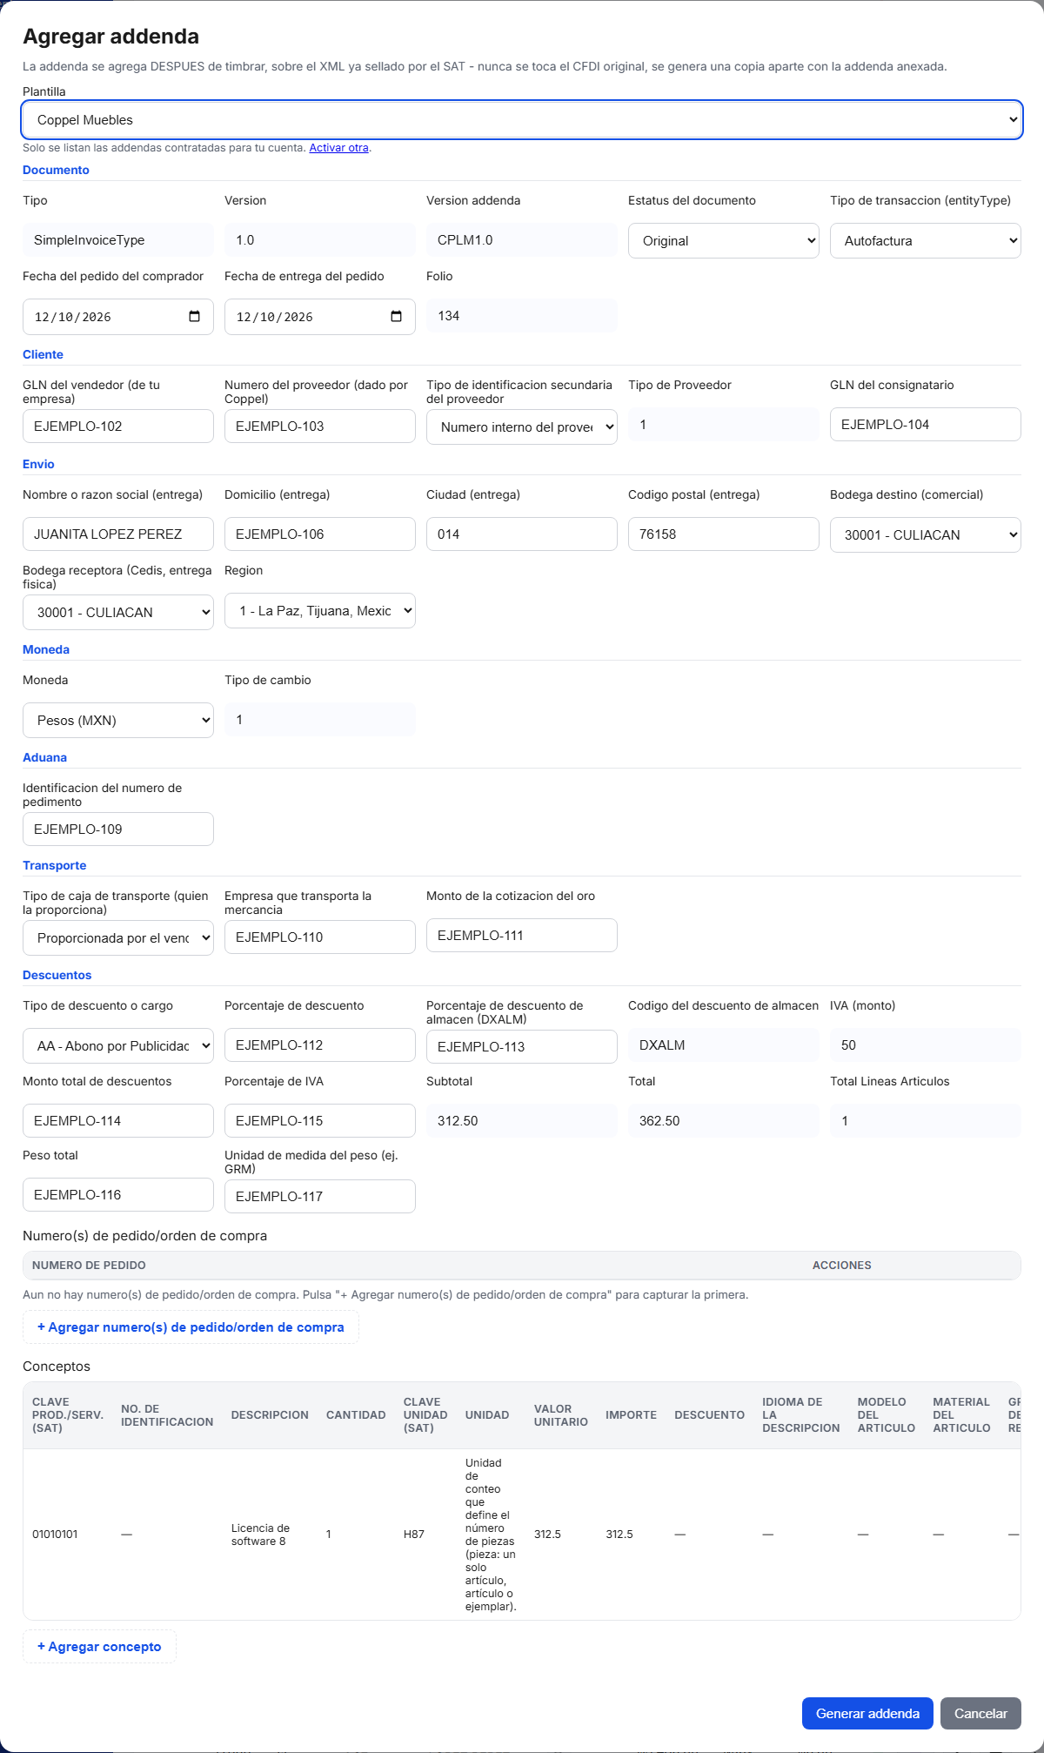Click the Cancelar button
Viewport: 1044px width, 1753px height.
(980, 1714)
